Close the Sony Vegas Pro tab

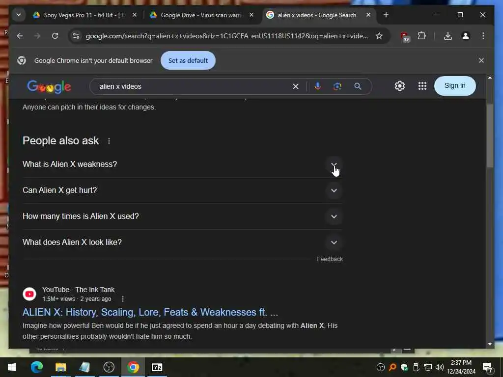click(135, 15)
